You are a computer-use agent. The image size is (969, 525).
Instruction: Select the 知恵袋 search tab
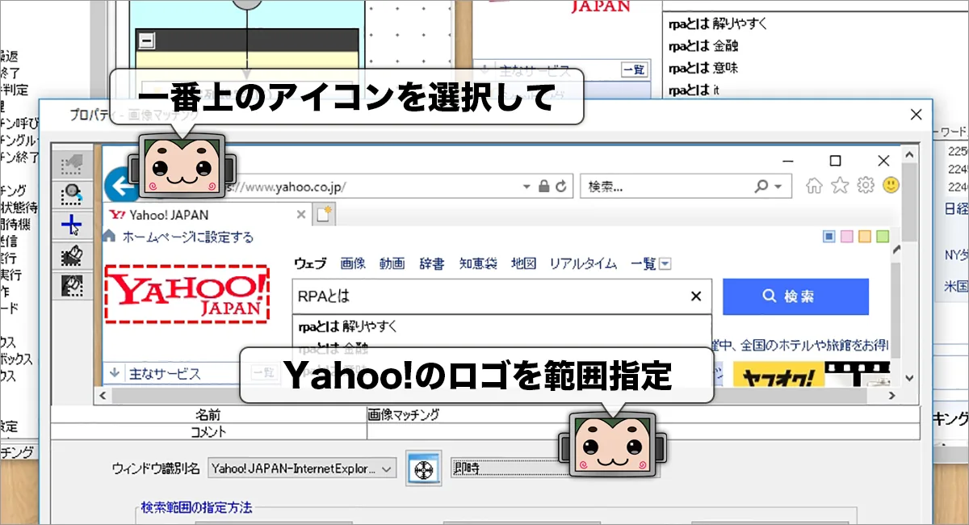(x=478, y=263)
